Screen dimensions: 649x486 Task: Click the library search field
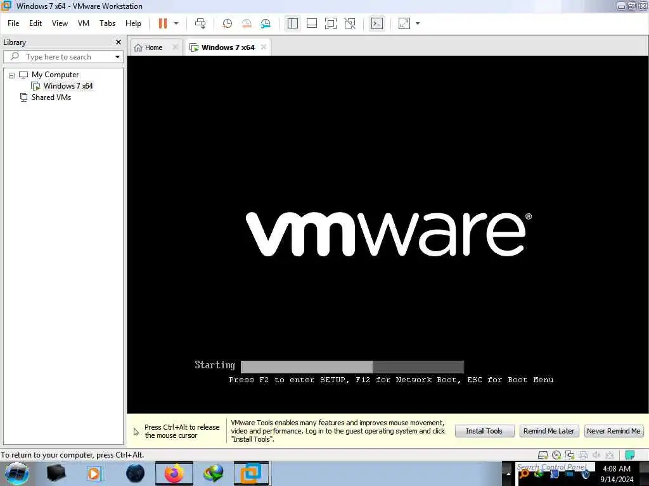58,56
